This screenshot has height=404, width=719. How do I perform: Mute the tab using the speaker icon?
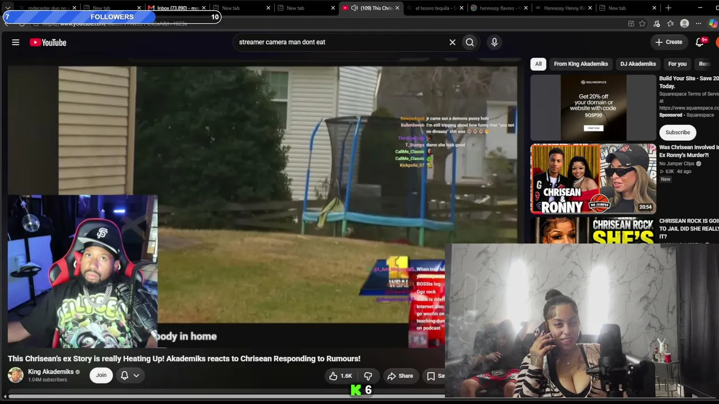(x=354, y=8)
